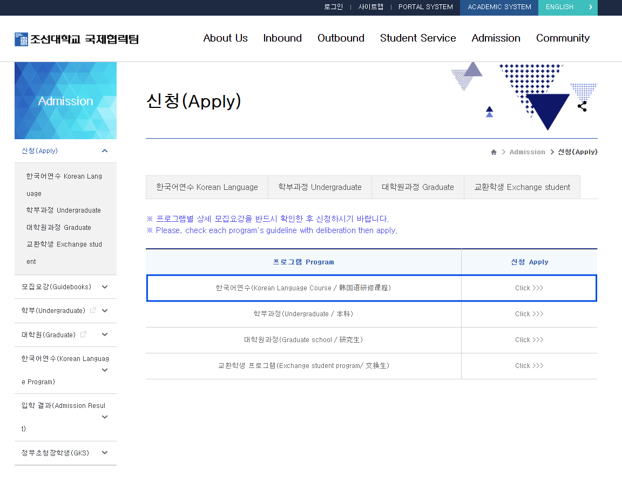Click the share icon in the page header
The height and width of the screenshot is (477, 622).
click(582, 106)
